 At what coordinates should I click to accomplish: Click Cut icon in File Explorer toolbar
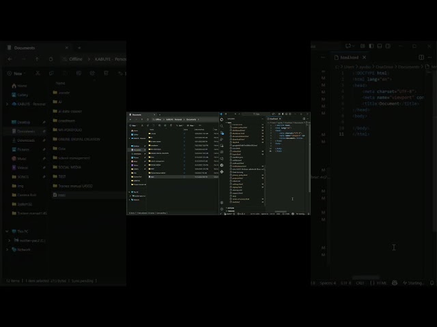(x=142, y=125)
